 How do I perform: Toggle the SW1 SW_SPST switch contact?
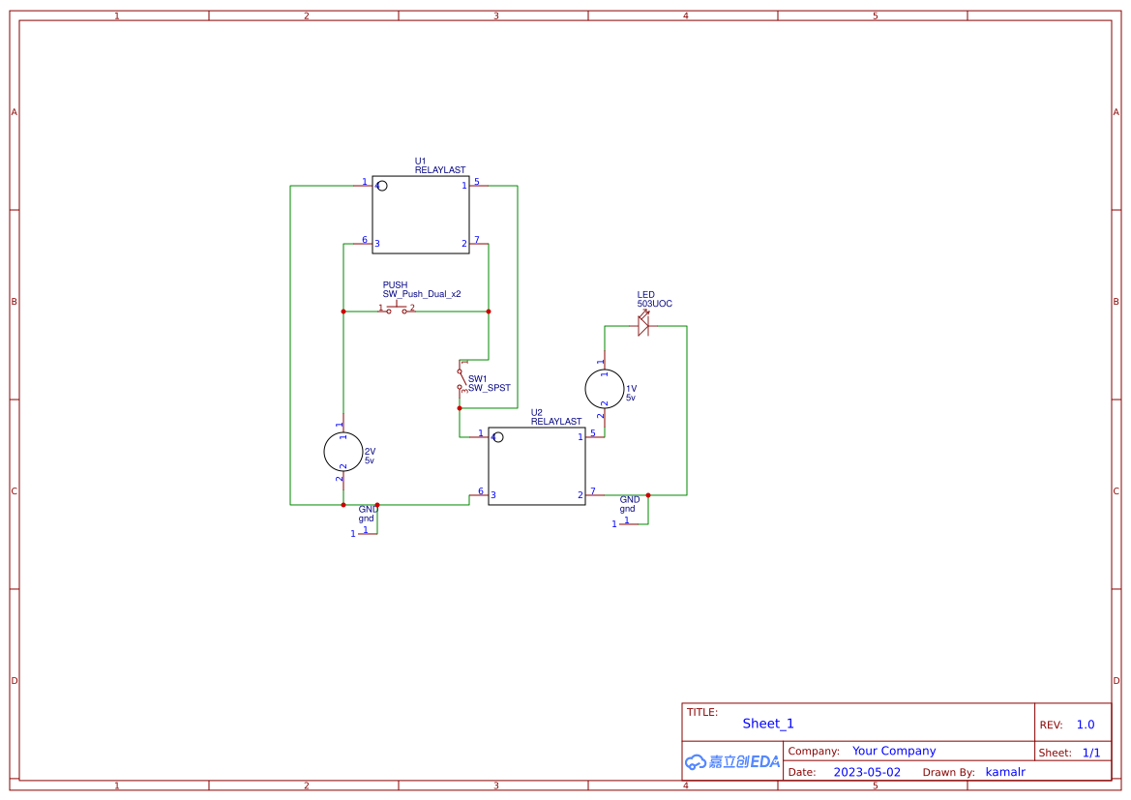(461, 379)
